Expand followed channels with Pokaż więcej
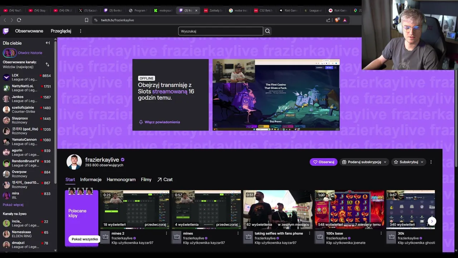458x258 pixels. (x=13, y=205)
